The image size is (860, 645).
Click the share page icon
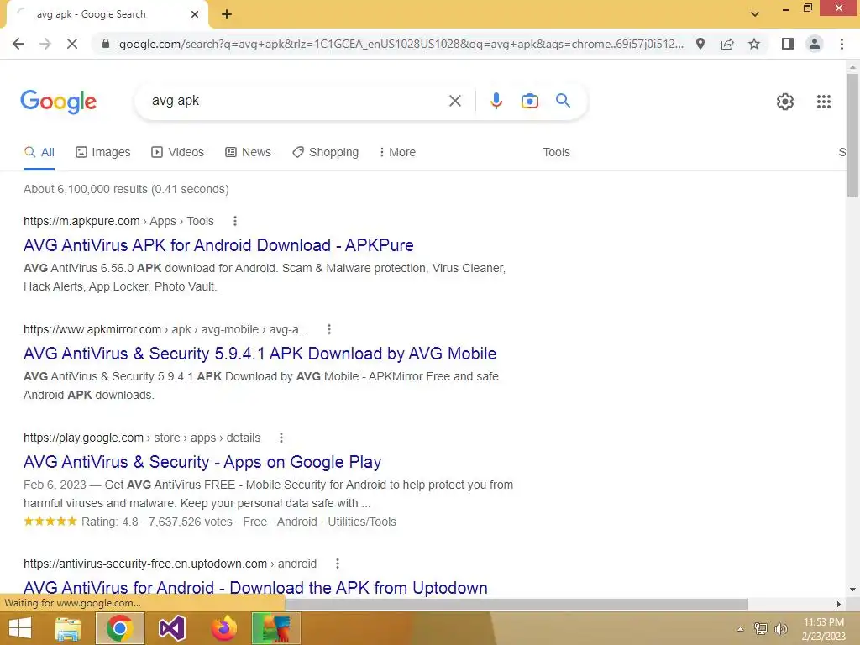(x=727, y=44)
